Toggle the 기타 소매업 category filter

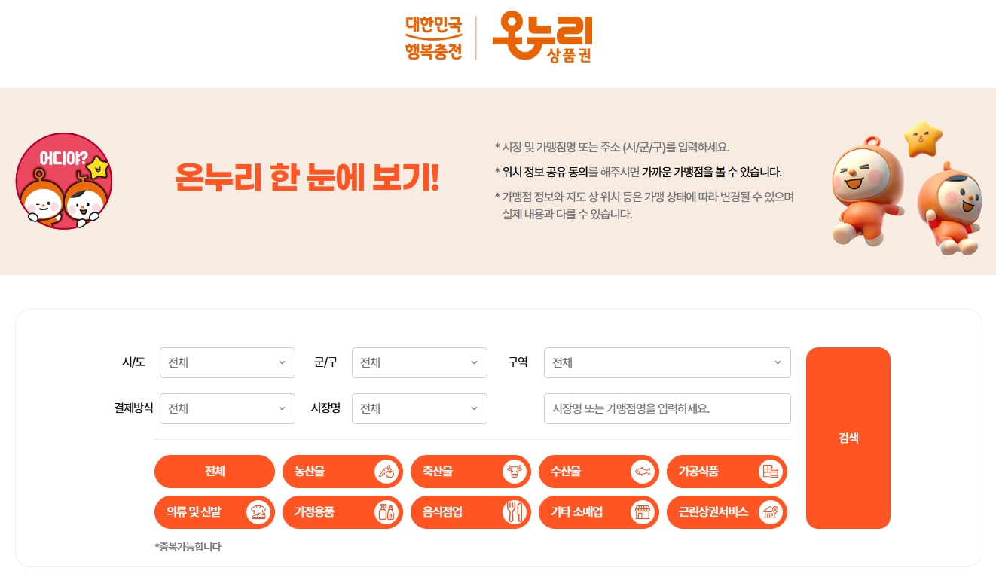(x=599, y=512)
